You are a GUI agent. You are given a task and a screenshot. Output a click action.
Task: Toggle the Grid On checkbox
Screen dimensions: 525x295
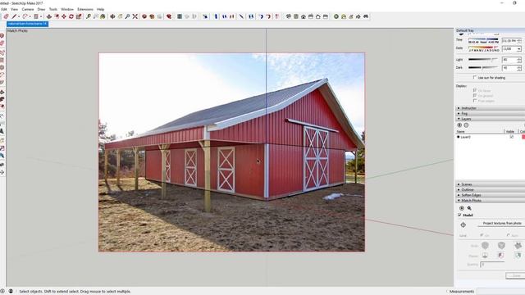(482, 235)
